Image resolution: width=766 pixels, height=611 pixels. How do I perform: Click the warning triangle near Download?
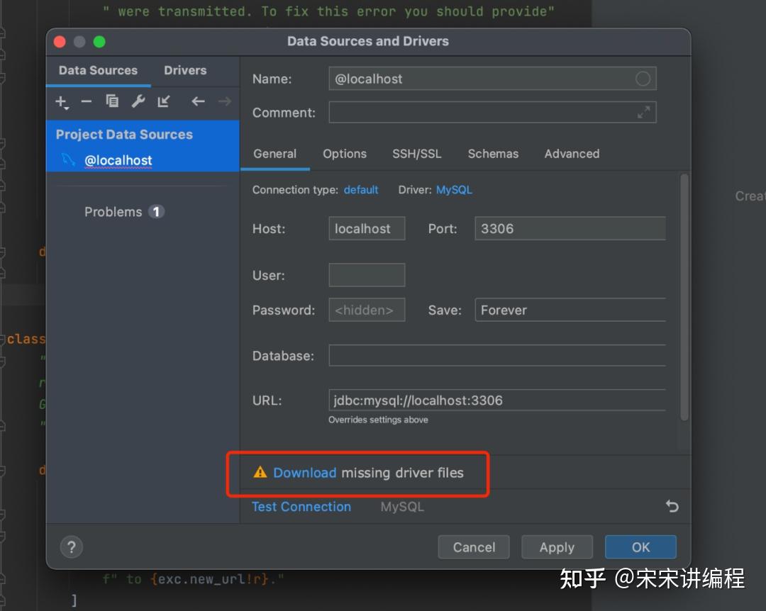pos(260,472)
